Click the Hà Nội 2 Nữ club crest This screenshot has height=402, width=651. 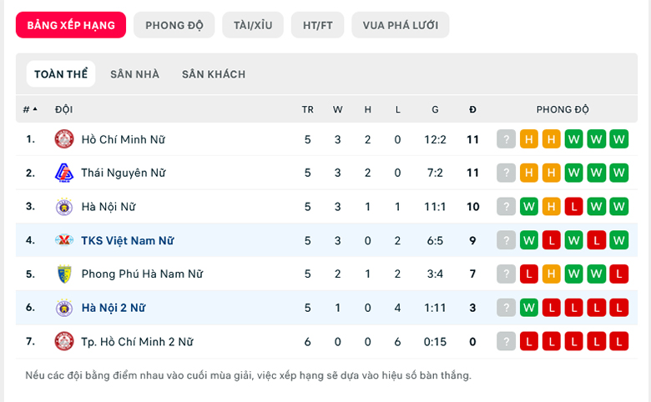coord(64,308)
